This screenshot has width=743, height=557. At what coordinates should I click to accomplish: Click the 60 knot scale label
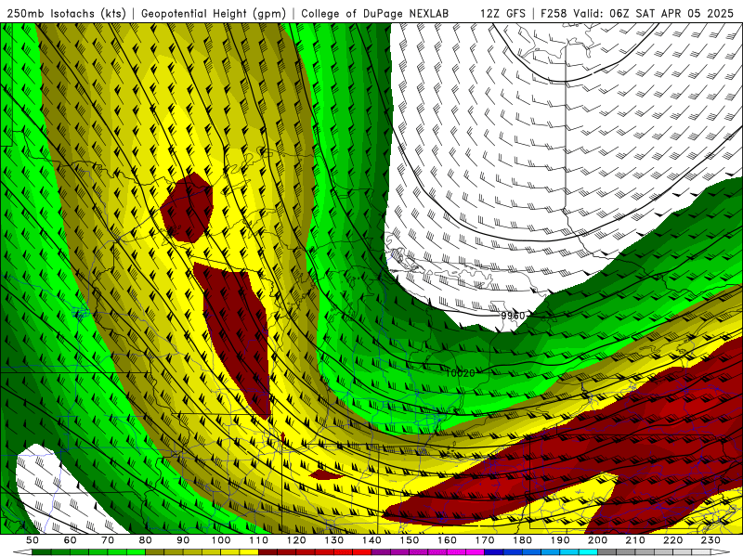click(70, 540)
